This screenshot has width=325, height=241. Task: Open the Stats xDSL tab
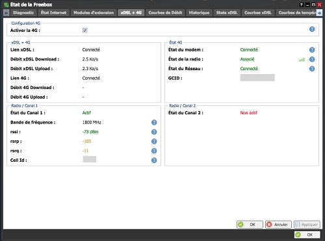pyautogui.click(x=227, y=13)
